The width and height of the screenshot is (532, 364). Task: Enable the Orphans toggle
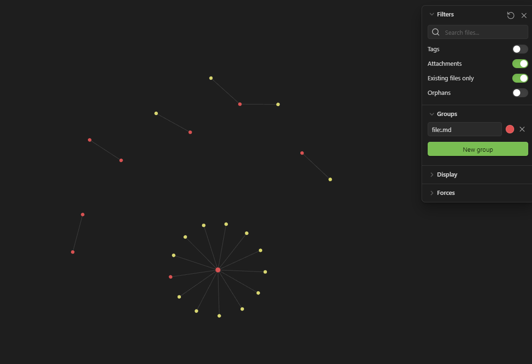[x=520, y=93]
